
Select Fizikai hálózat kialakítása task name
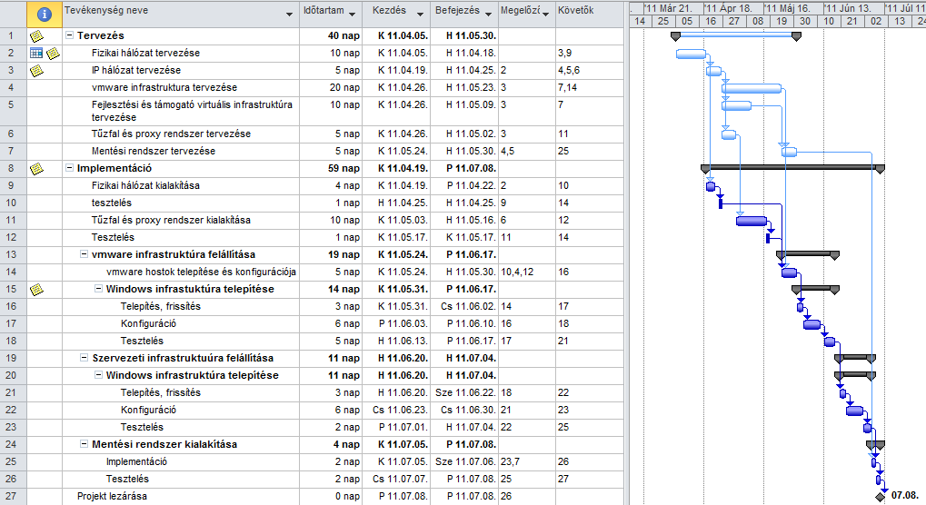pos(145,185)
